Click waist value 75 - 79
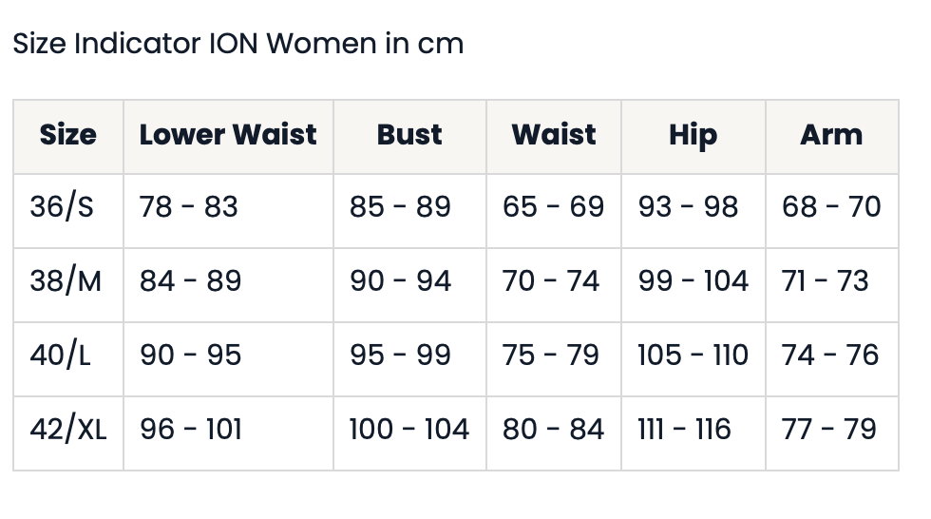This screenshot has width=931, height=519. pos(551,355)
